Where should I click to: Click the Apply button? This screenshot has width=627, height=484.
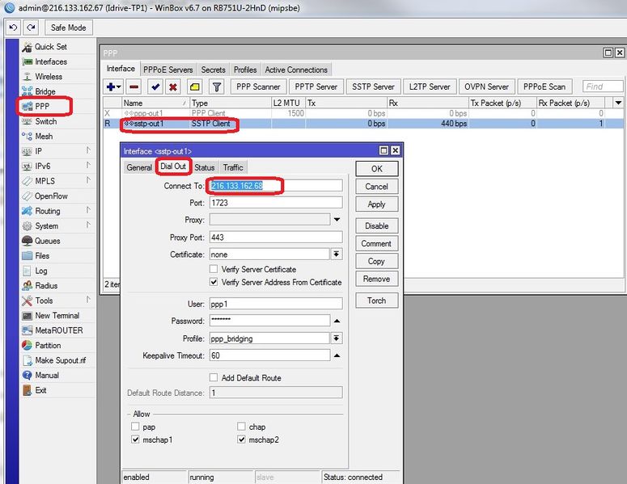click(x=376, y=204)
